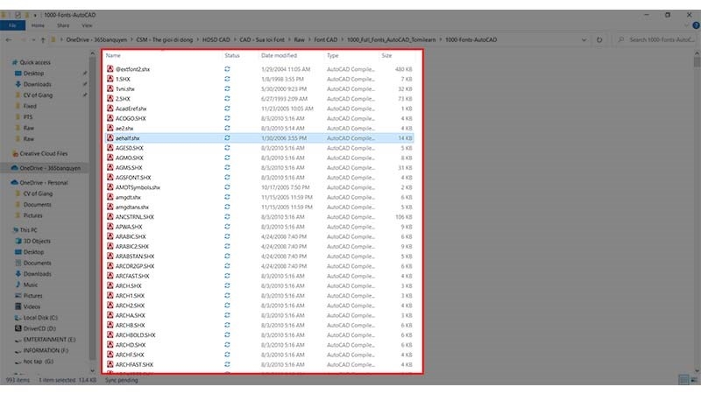Select the @extfont2.shx file icon
Viewport: 701px width, 394px height.
(x=110, y=69)
